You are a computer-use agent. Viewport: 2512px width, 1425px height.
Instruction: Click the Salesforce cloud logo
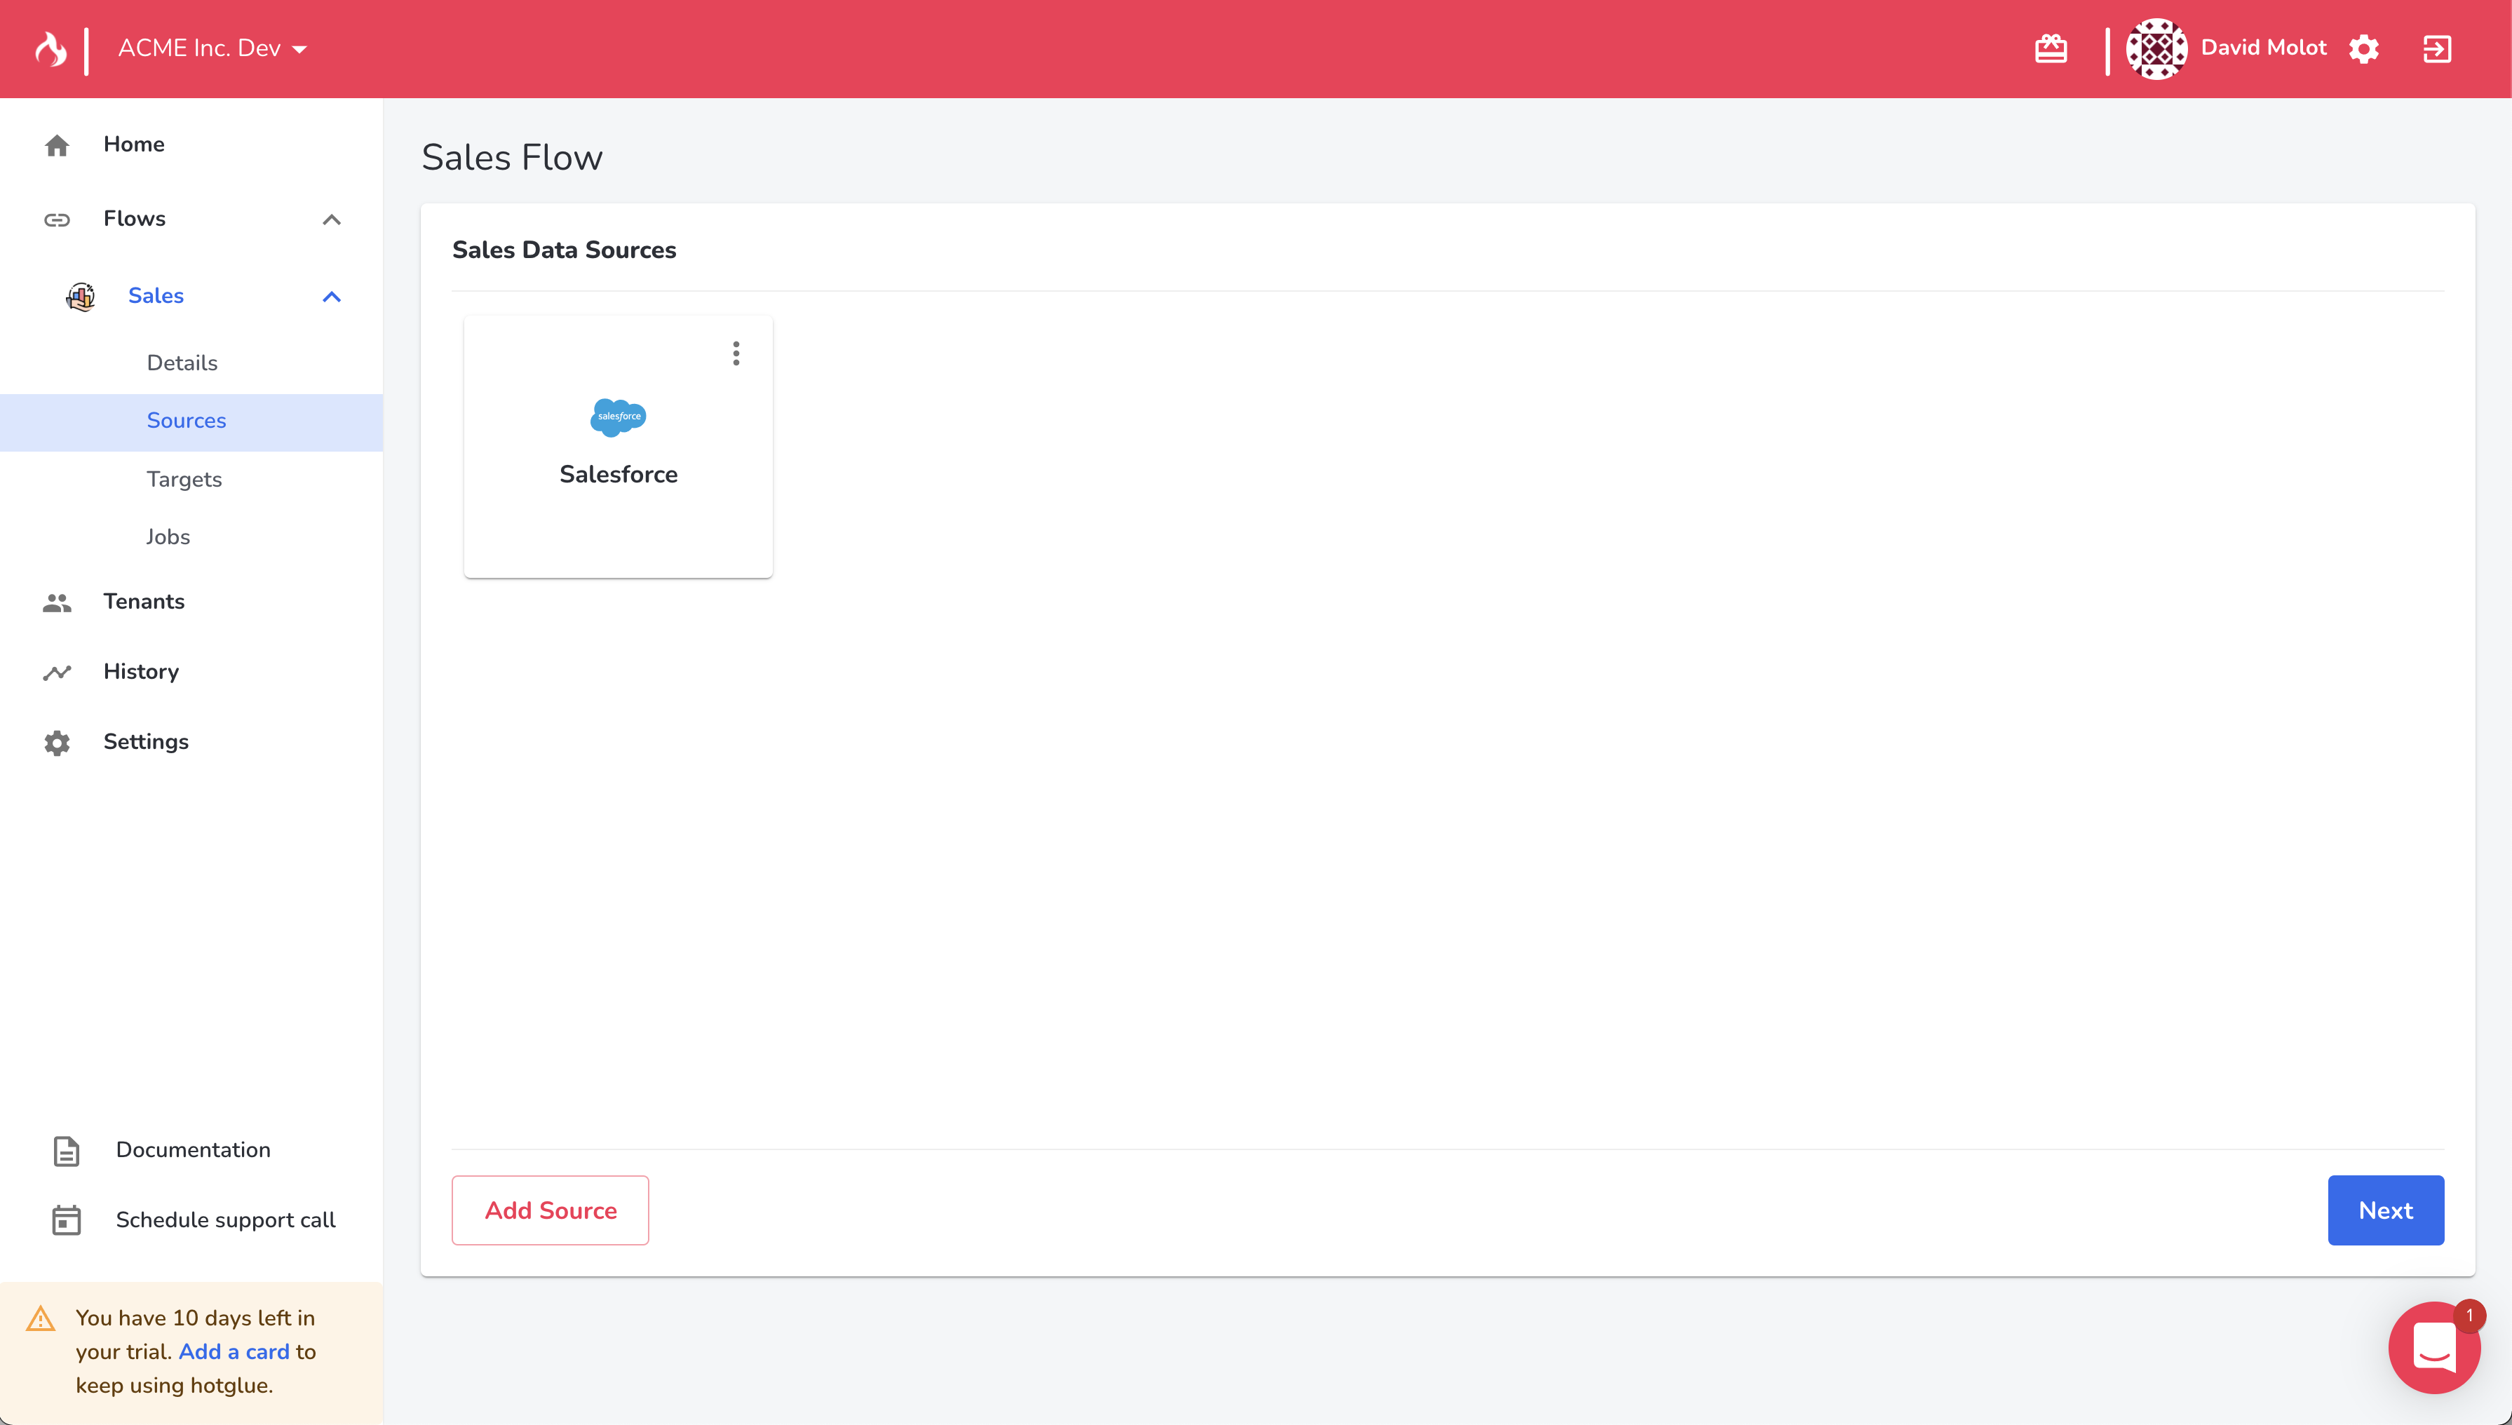[x=619, y=417]
